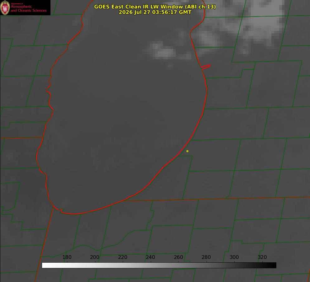Click the red spit on the eastern shore
This screenshot has height=282, width=310.
206,67
